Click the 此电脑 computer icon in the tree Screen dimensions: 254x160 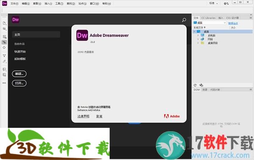pyautogui.click(x=202, y=35)
